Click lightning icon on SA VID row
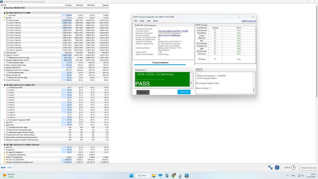 [5, 18]
